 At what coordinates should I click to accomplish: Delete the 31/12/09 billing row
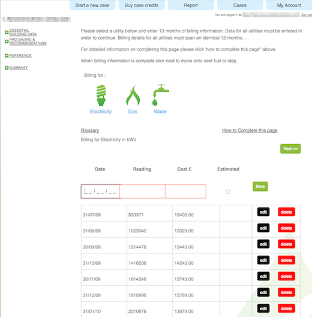(x=286, y=292)
